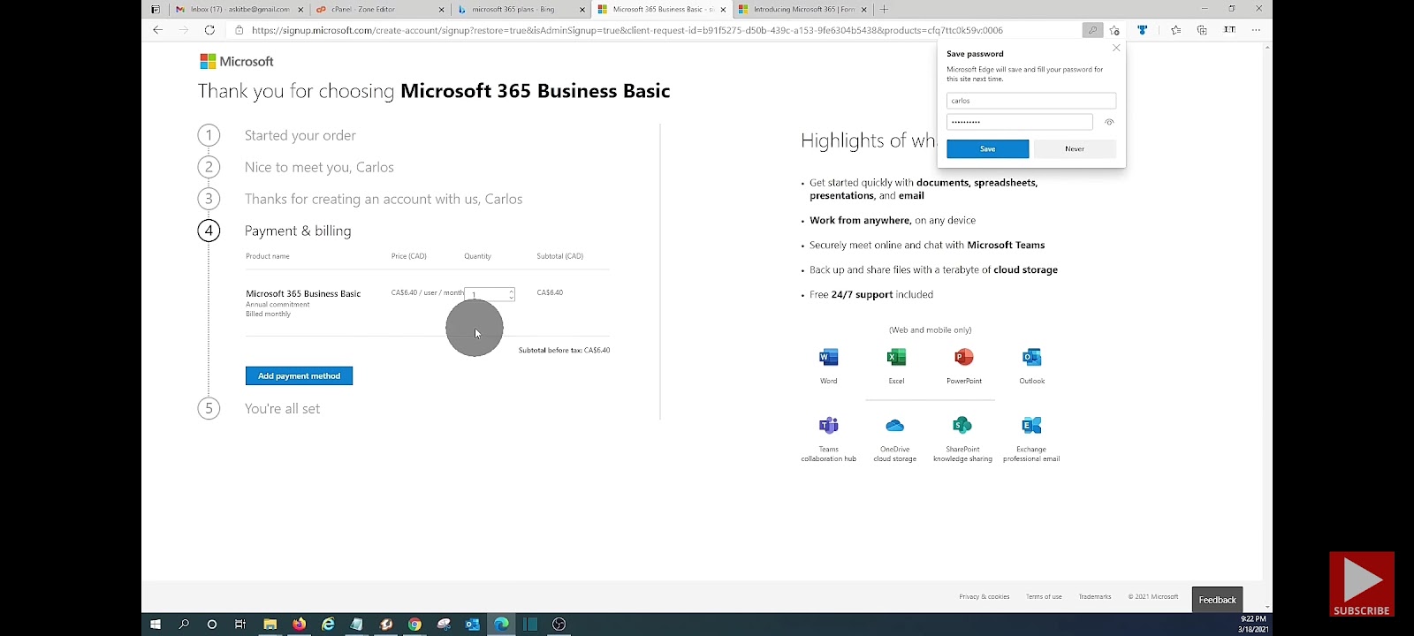Open Edge Settings and more menu
Screen dimensions: 1414x636
click(x=1256, y=30)
